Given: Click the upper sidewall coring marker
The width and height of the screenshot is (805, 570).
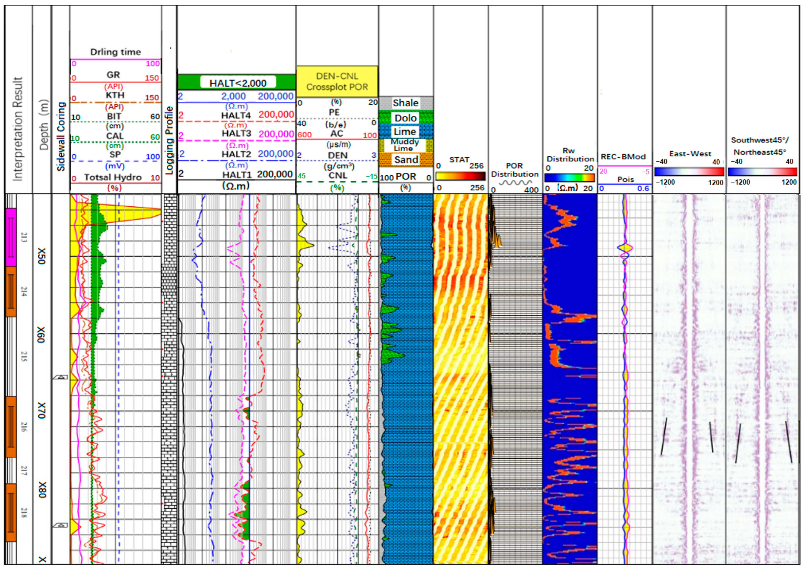Looking at the screenshot, I should pyautogui.click(x=60, y=377).
